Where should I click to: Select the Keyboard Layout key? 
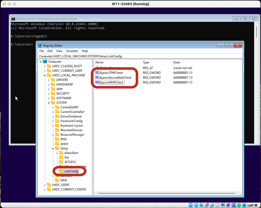click(72, 126)
